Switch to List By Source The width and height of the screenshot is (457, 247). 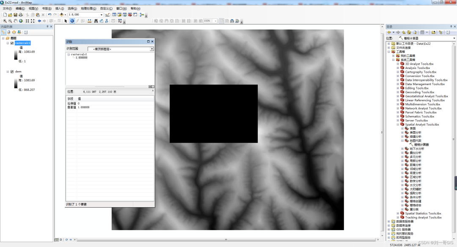9,32
